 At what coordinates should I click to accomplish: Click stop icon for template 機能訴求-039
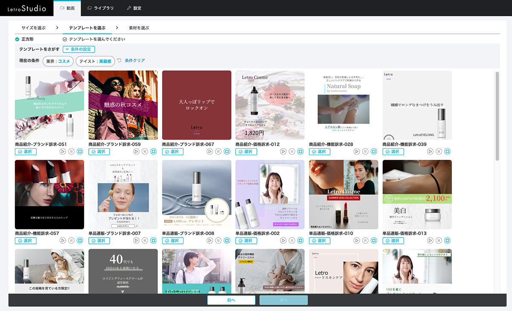click(447, 152)
